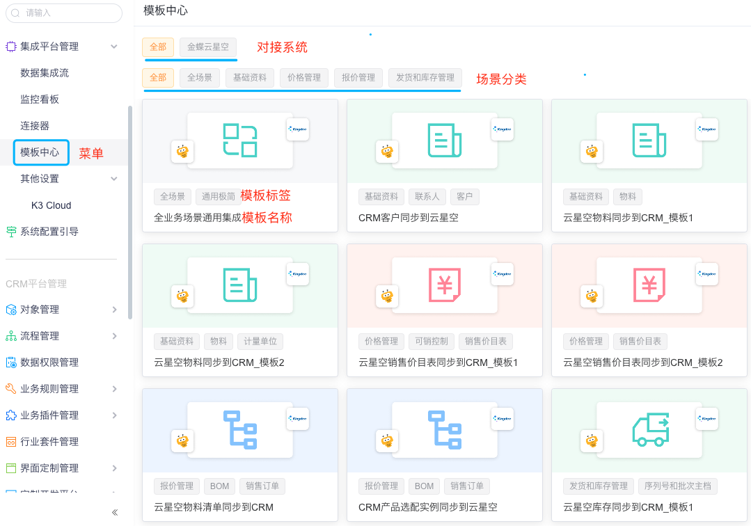Viewport: 751px width, 526px height.
Task: Click truck icon on 云星空库存同步到CRM_模板1 card
Action: click(x=650, y=430)
